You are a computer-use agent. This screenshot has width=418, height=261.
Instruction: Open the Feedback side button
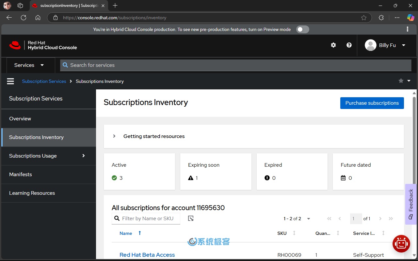tap(411, 204)
